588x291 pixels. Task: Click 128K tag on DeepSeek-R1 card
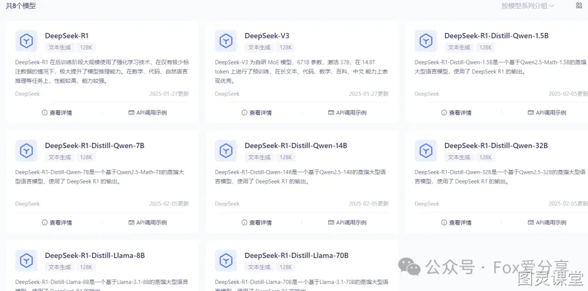coord(86,47)
